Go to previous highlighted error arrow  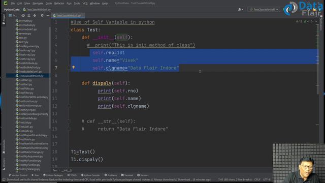pyautogui.click(x=312, y=21)
